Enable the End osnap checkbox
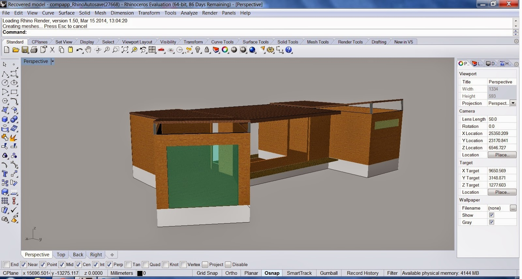 tap(6, 264)
